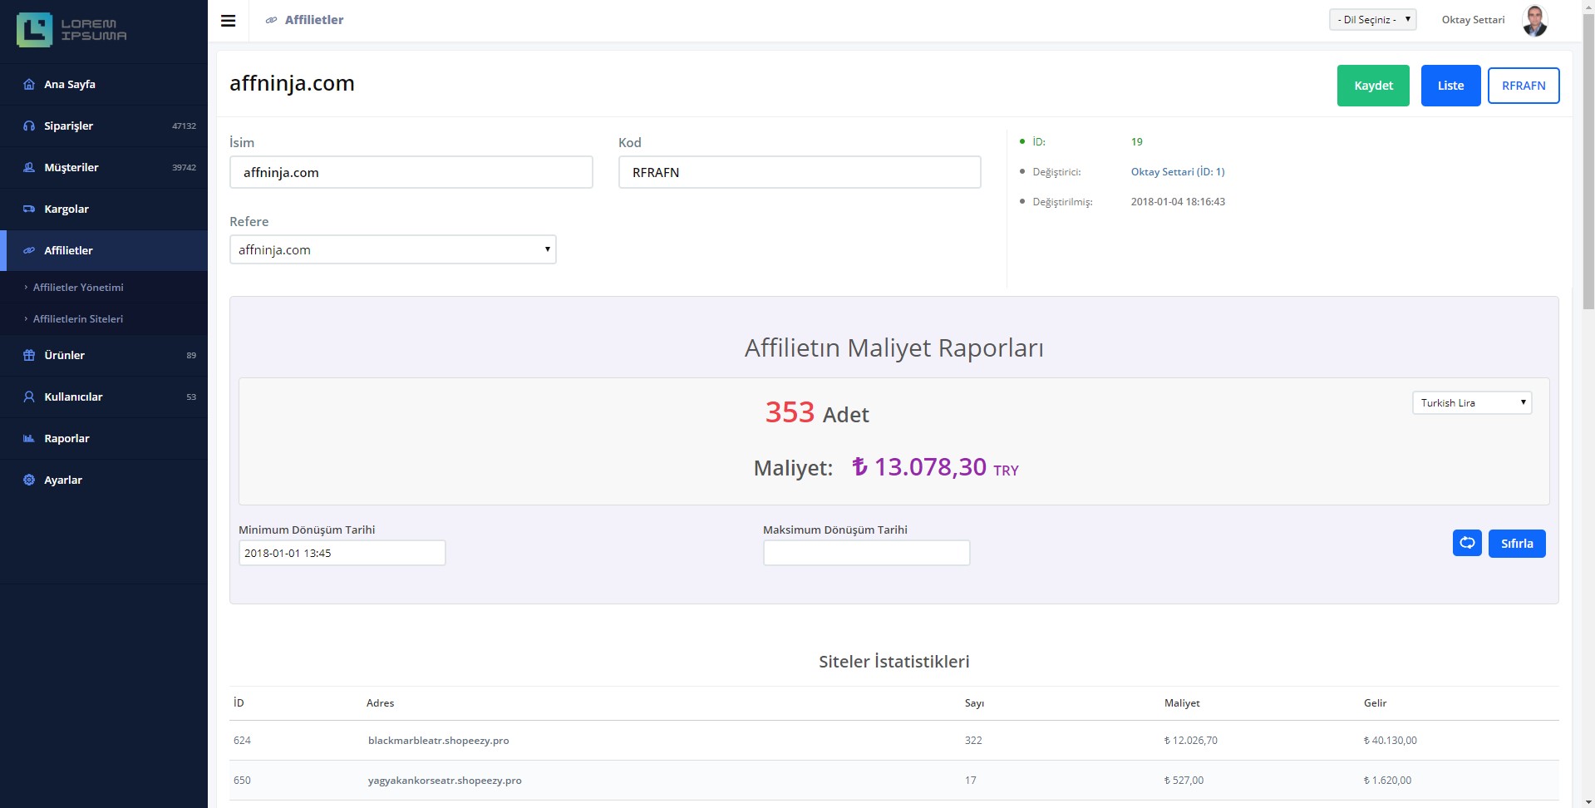Click the Siparişler headset icon
Image resolution: width=1595 pixels, height=808 pixels.
pyautogui.click(x=29, y=126)
